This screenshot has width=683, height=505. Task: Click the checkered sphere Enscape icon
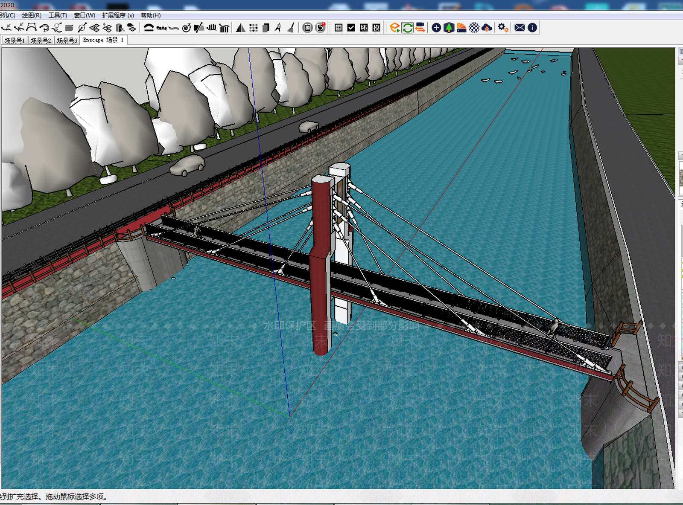(474, 28)
